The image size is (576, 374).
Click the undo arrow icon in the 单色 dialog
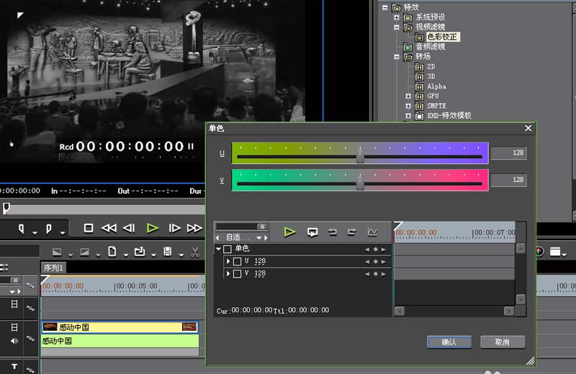pyautogui.click(x=333, y=232)
